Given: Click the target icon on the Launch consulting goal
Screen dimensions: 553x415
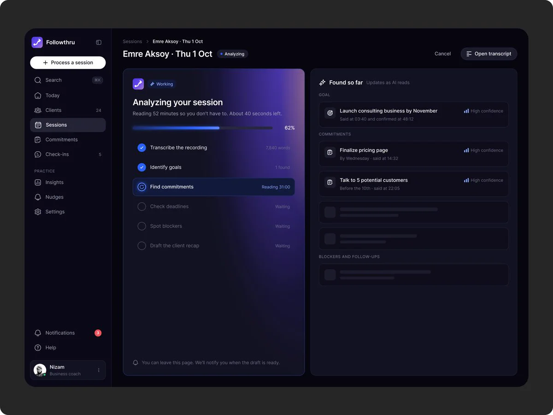Looking at the screenshot, I should tap(330, 113).
